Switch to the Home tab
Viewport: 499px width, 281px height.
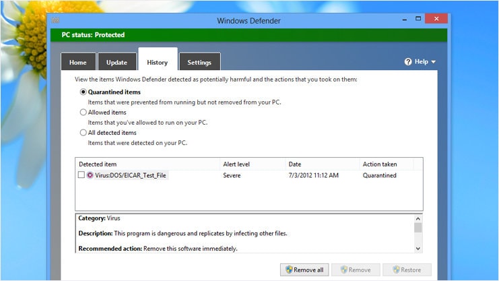click(x=78, y=63)
